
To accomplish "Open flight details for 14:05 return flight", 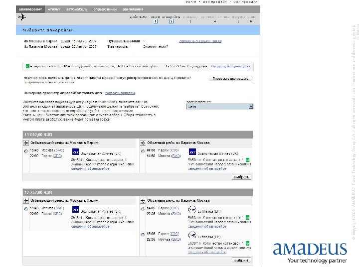I will tap(207, 227).
